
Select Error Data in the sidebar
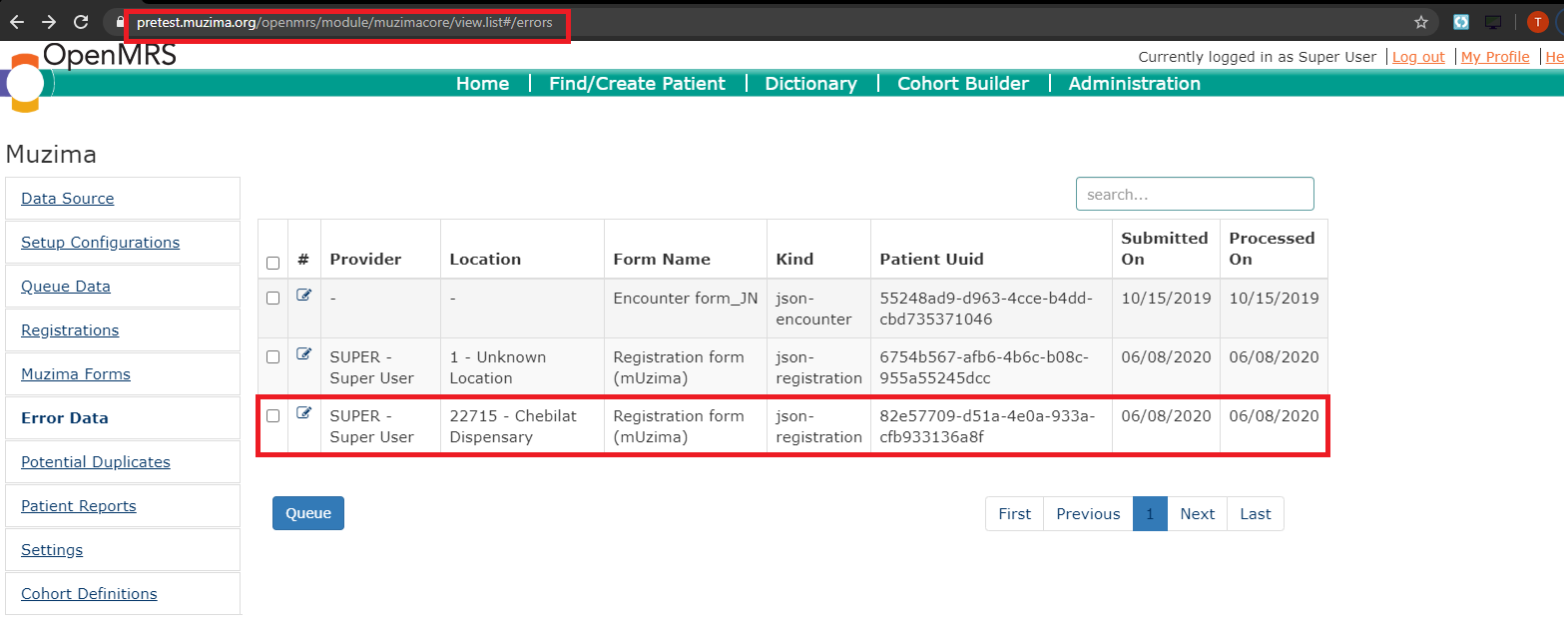[65, 418]
